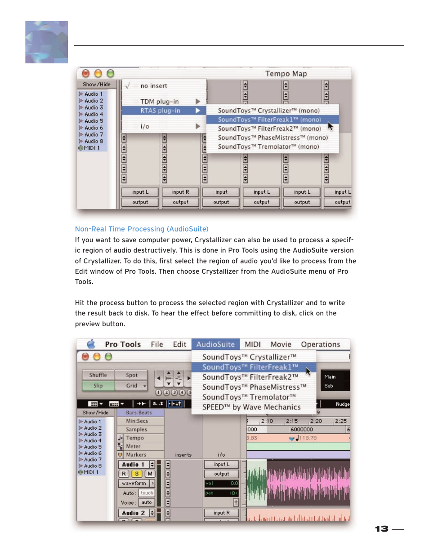Open the edit window view selector dropdown

point(95,404)
